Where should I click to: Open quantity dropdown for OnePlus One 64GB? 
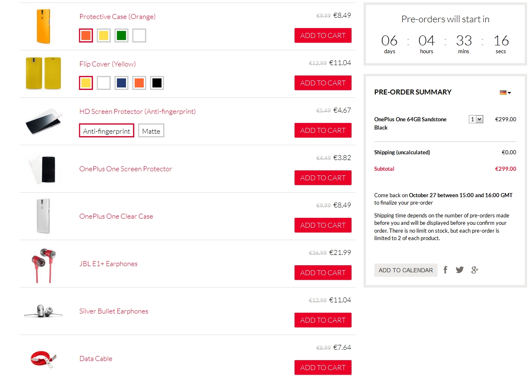click(476, 119)
